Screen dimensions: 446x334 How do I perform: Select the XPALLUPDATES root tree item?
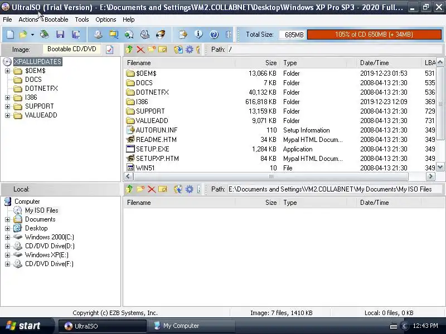[38, 62]
